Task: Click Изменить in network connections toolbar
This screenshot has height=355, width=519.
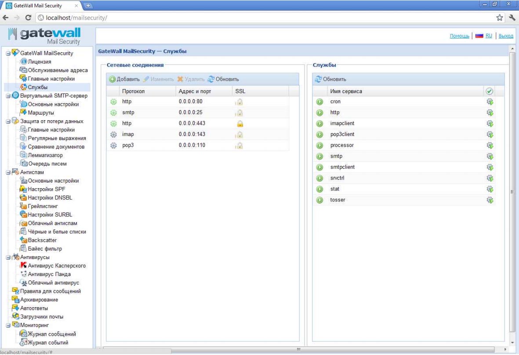Action: click(158, 79)
